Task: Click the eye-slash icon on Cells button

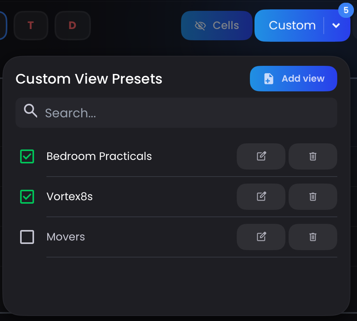Action: pos(201,26)
